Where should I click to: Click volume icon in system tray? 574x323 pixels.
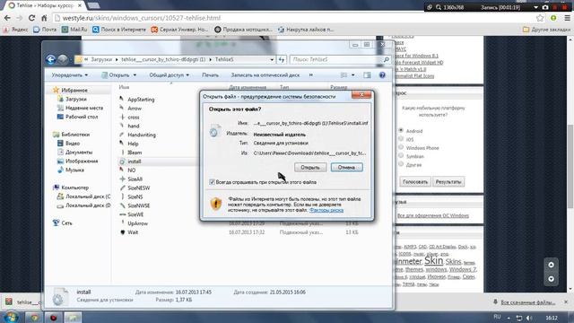(x=529, y=318)
